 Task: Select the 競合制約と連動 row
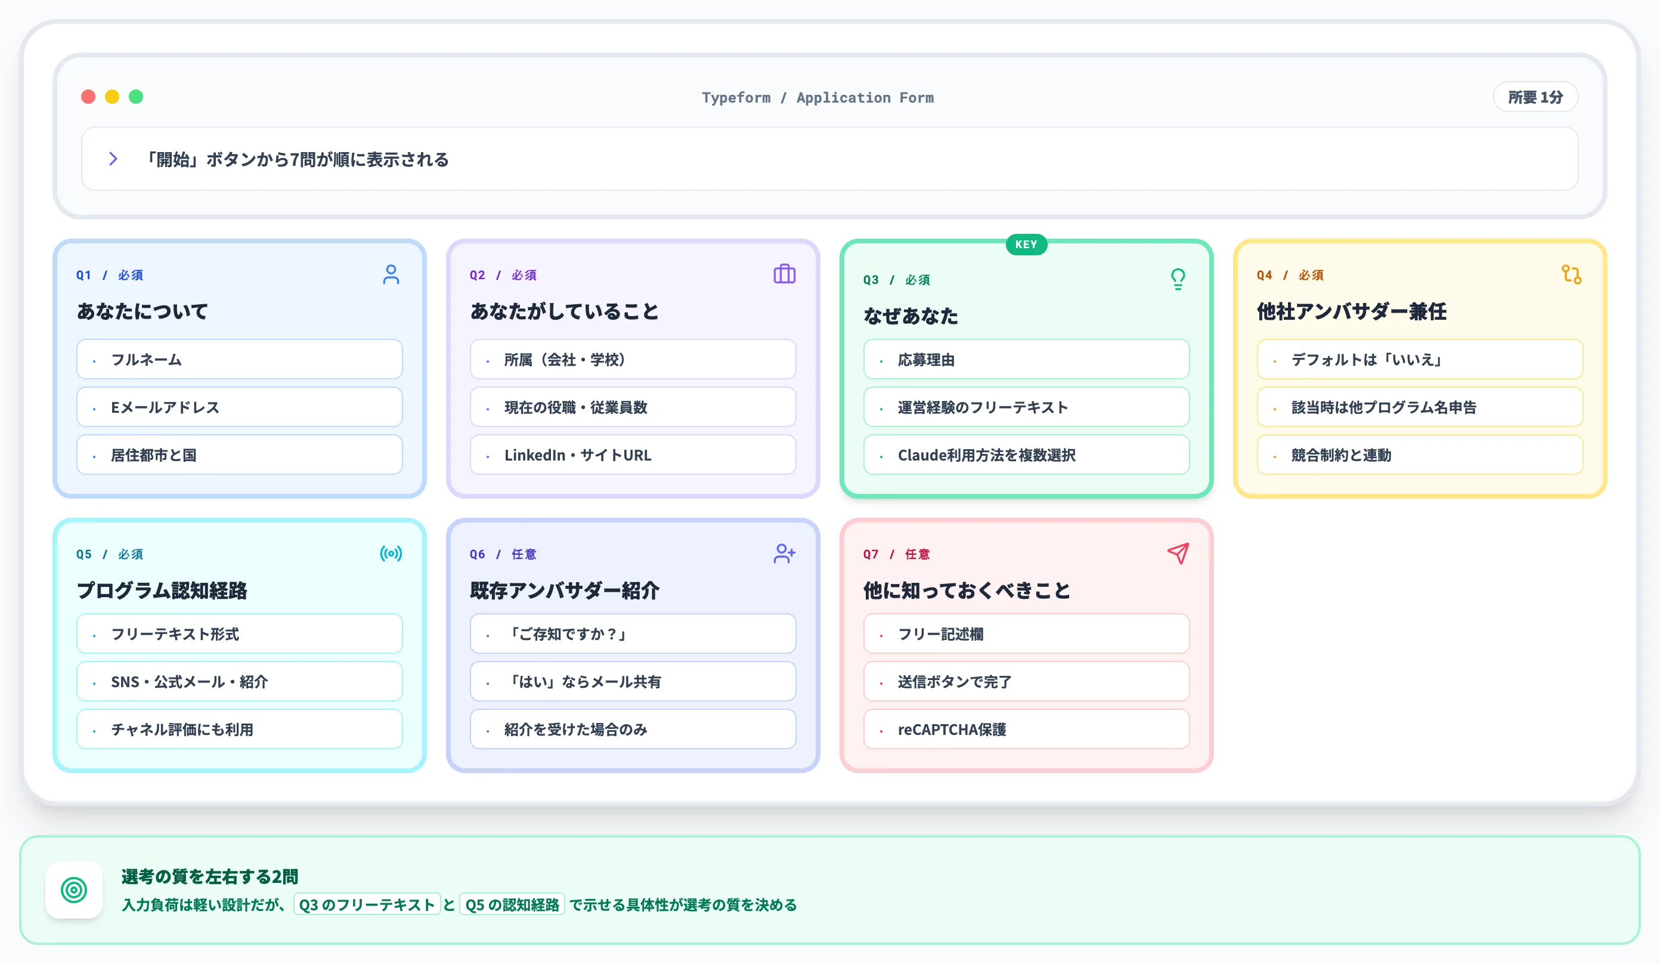pyautogui.click(x=1420, y=455)
